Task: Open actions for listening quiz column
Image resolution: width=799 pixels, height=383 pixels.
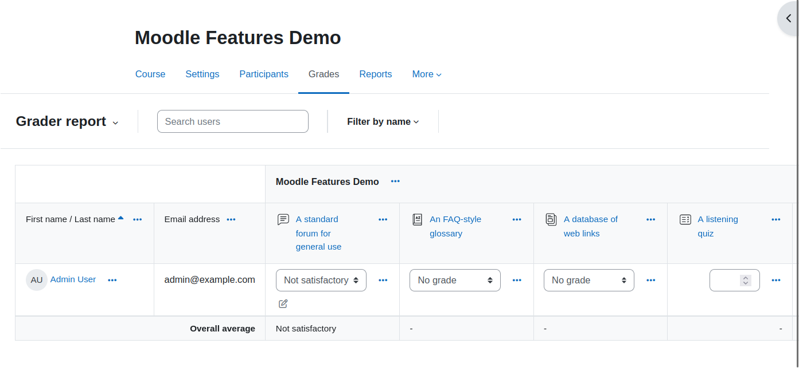Action: tap(776, 219)
